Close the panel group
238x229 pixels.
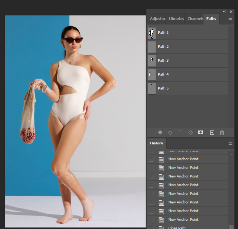[231, 12]
